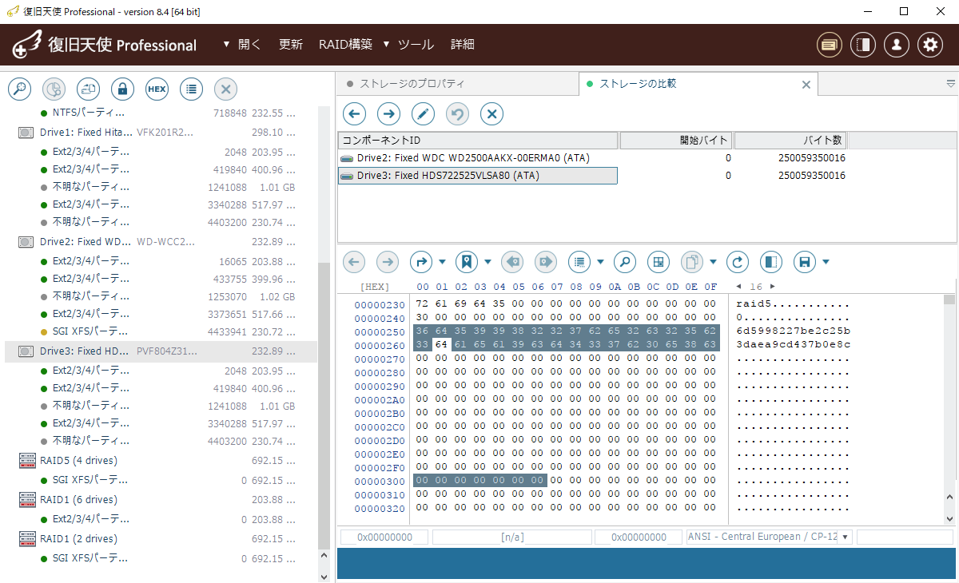Open the ツール menu

click(x=408, y=45)
